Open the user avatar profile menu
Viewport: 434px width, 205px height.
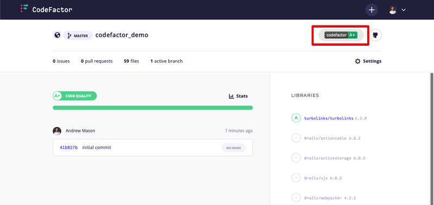[x=392, y=10]
